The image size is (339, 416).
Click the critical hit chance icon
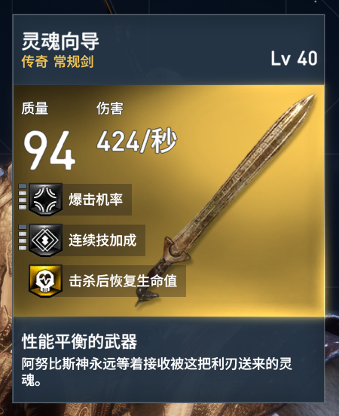tap(46, 200)
